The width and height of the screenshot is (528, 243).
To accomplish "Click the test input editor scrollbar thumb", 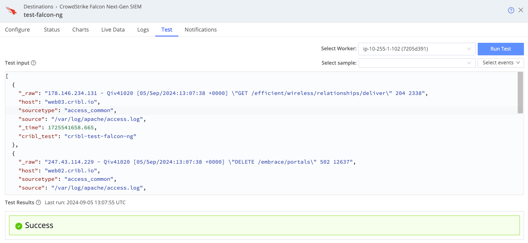I will coord(520,92).
